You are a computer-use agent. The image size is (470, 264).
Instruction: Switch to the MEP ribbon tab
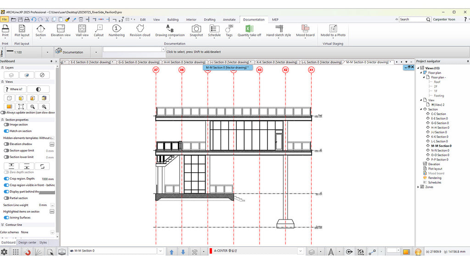click(275, 19)
